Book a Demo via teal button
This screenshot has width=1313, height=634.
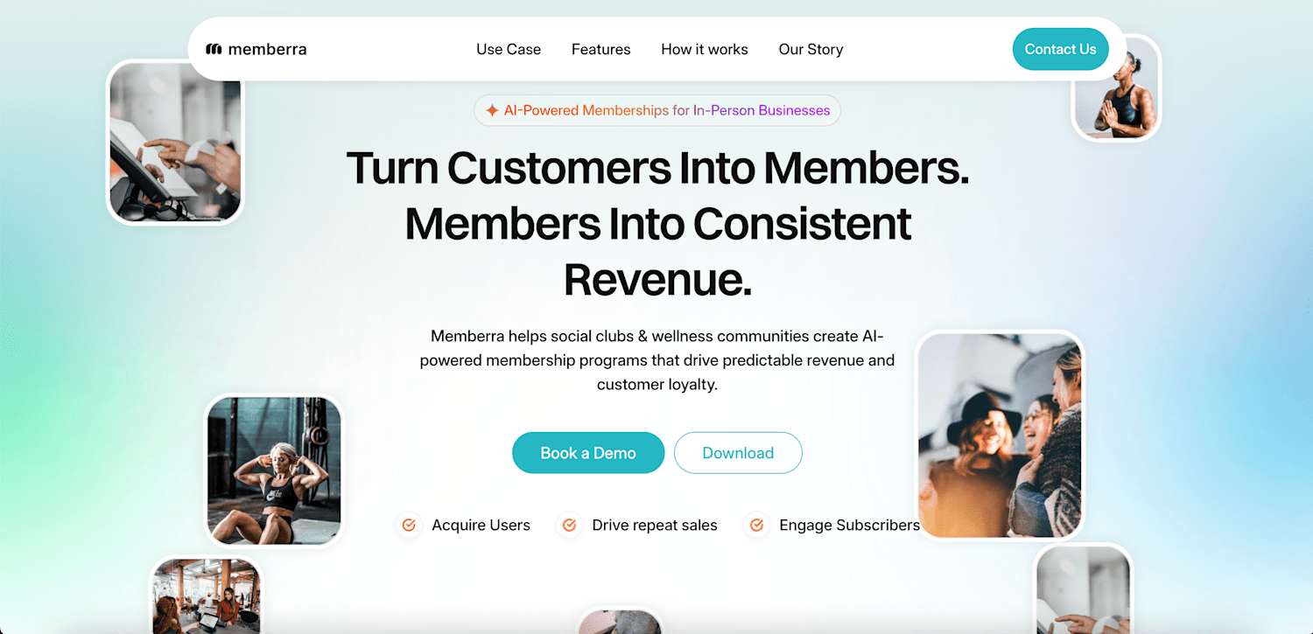(588, 453)
